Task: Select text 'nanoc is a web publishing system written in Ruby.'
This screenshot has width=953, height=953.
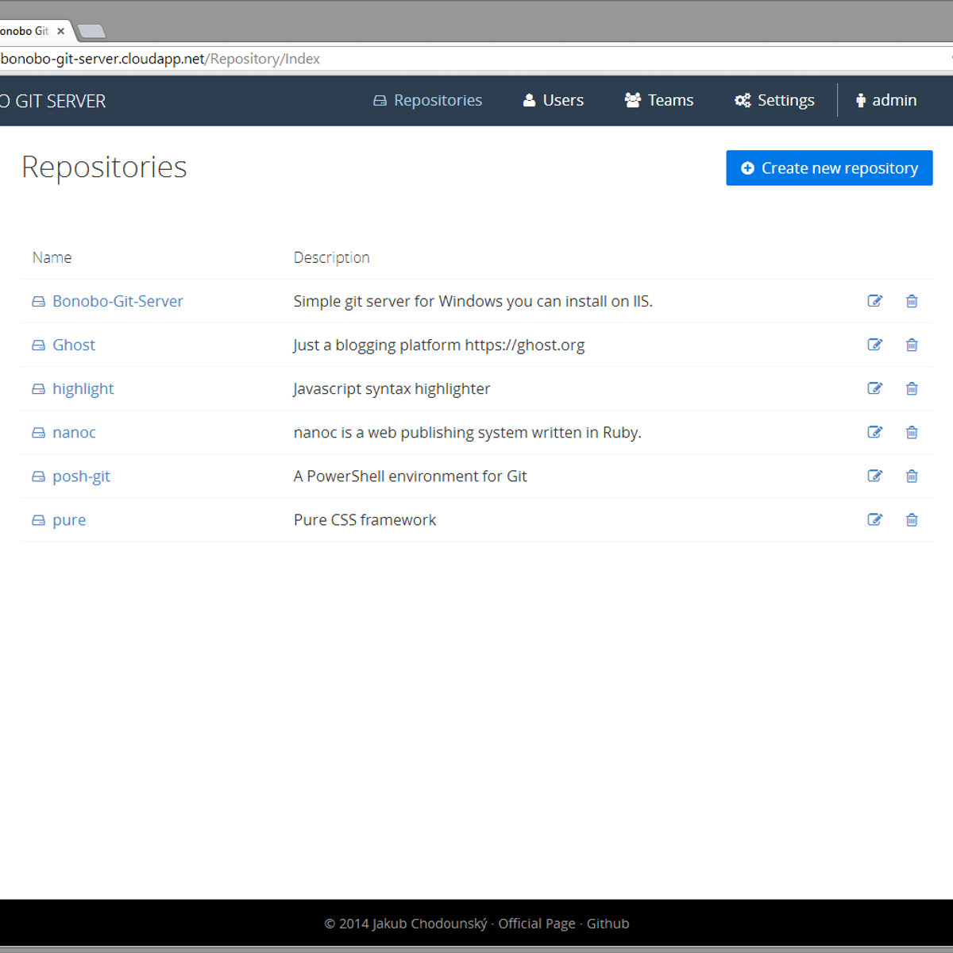Action: click(467, 432)
